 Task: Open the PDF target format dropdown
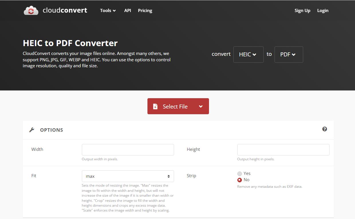point(289,54)
